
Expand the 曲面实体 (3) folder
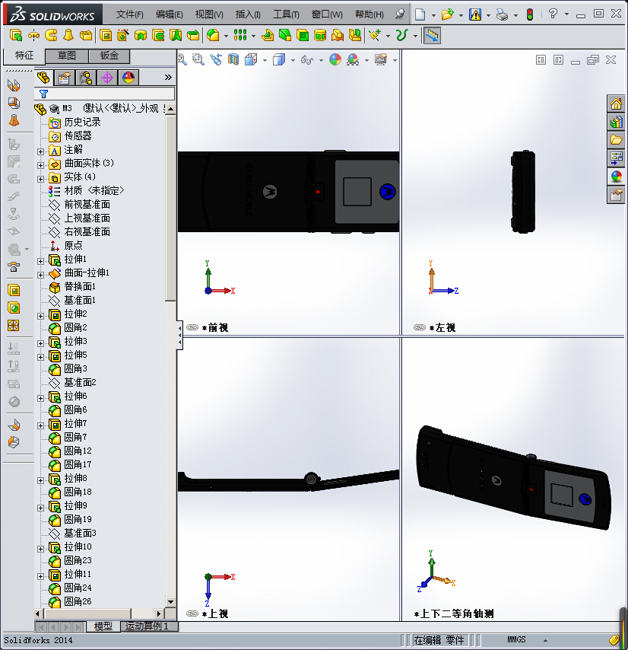(40, 165)
